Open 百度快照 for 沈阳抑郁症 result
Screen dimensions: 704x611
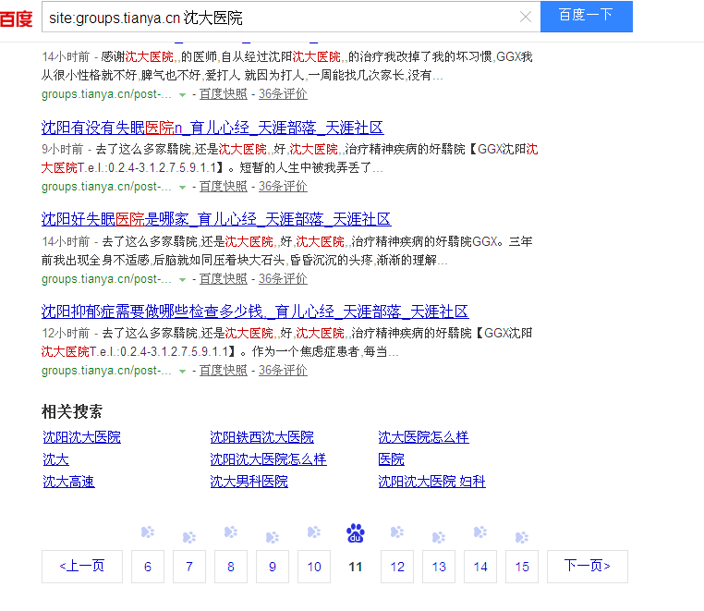pos(224,370)
